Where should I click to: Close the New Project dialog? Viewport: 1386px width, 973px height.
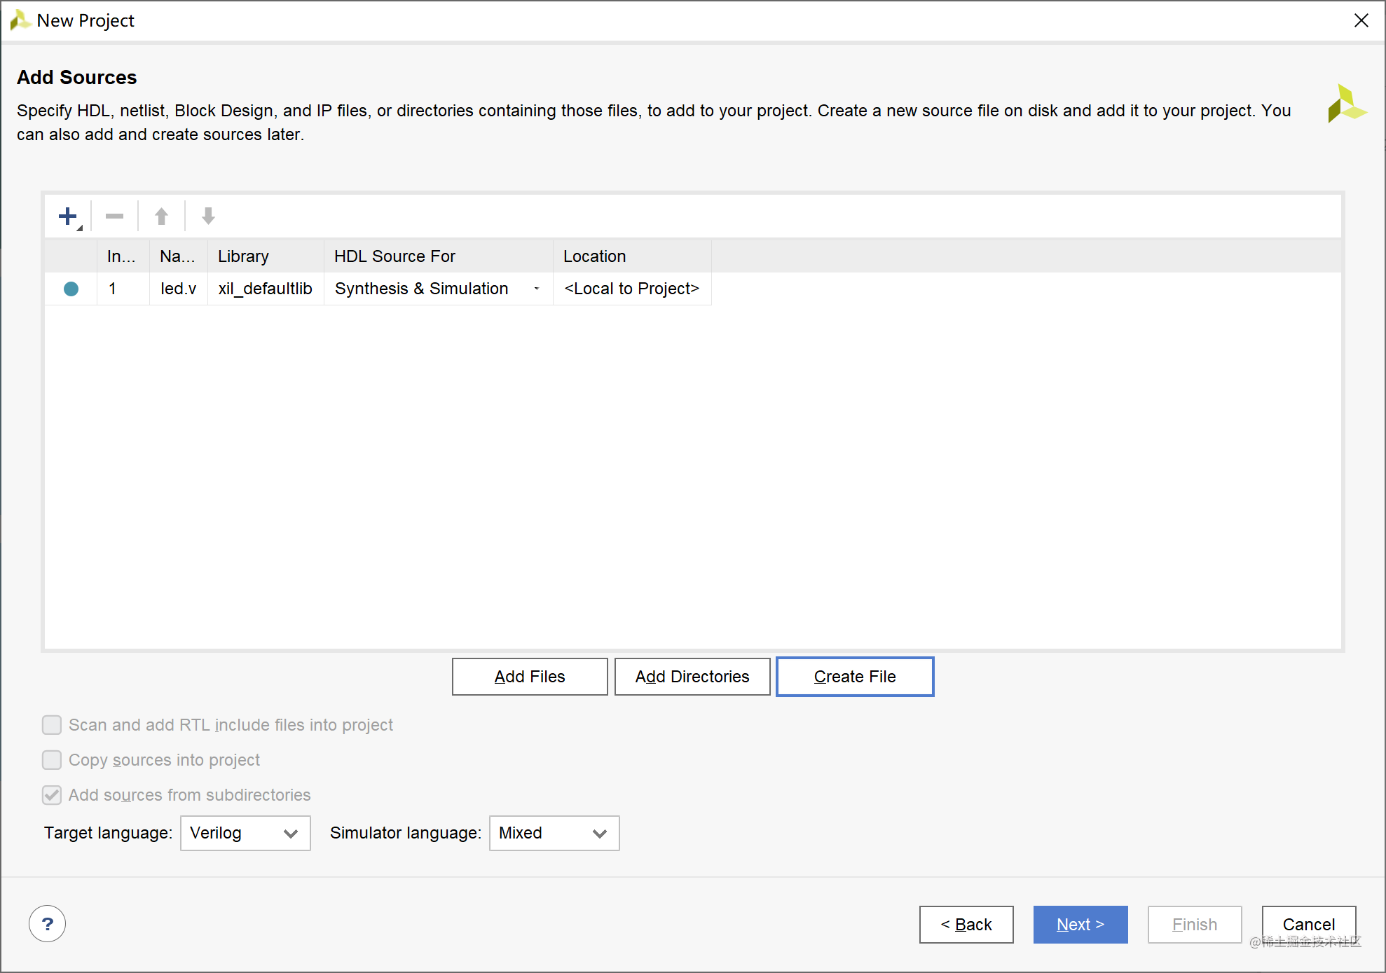point(1361,20)
